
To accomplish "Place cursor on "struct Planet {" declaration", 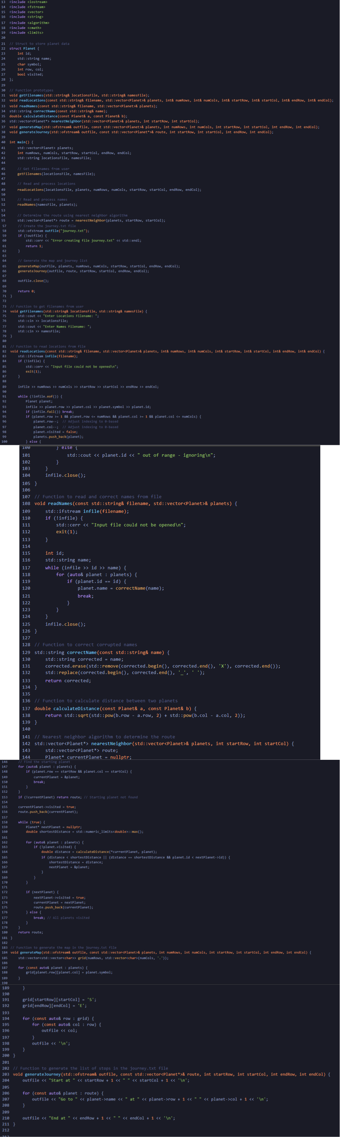I will click(x=24, y=49).
